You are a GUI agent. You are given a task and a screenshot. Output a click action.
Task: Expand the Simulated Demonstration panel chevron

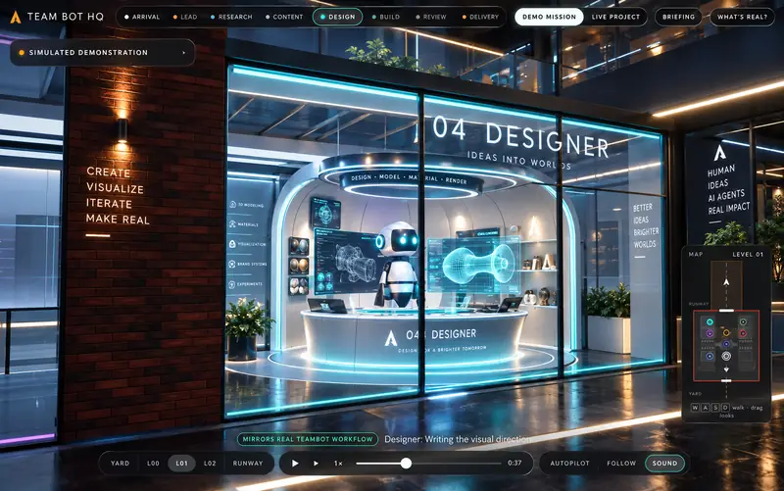click(184, 53)
